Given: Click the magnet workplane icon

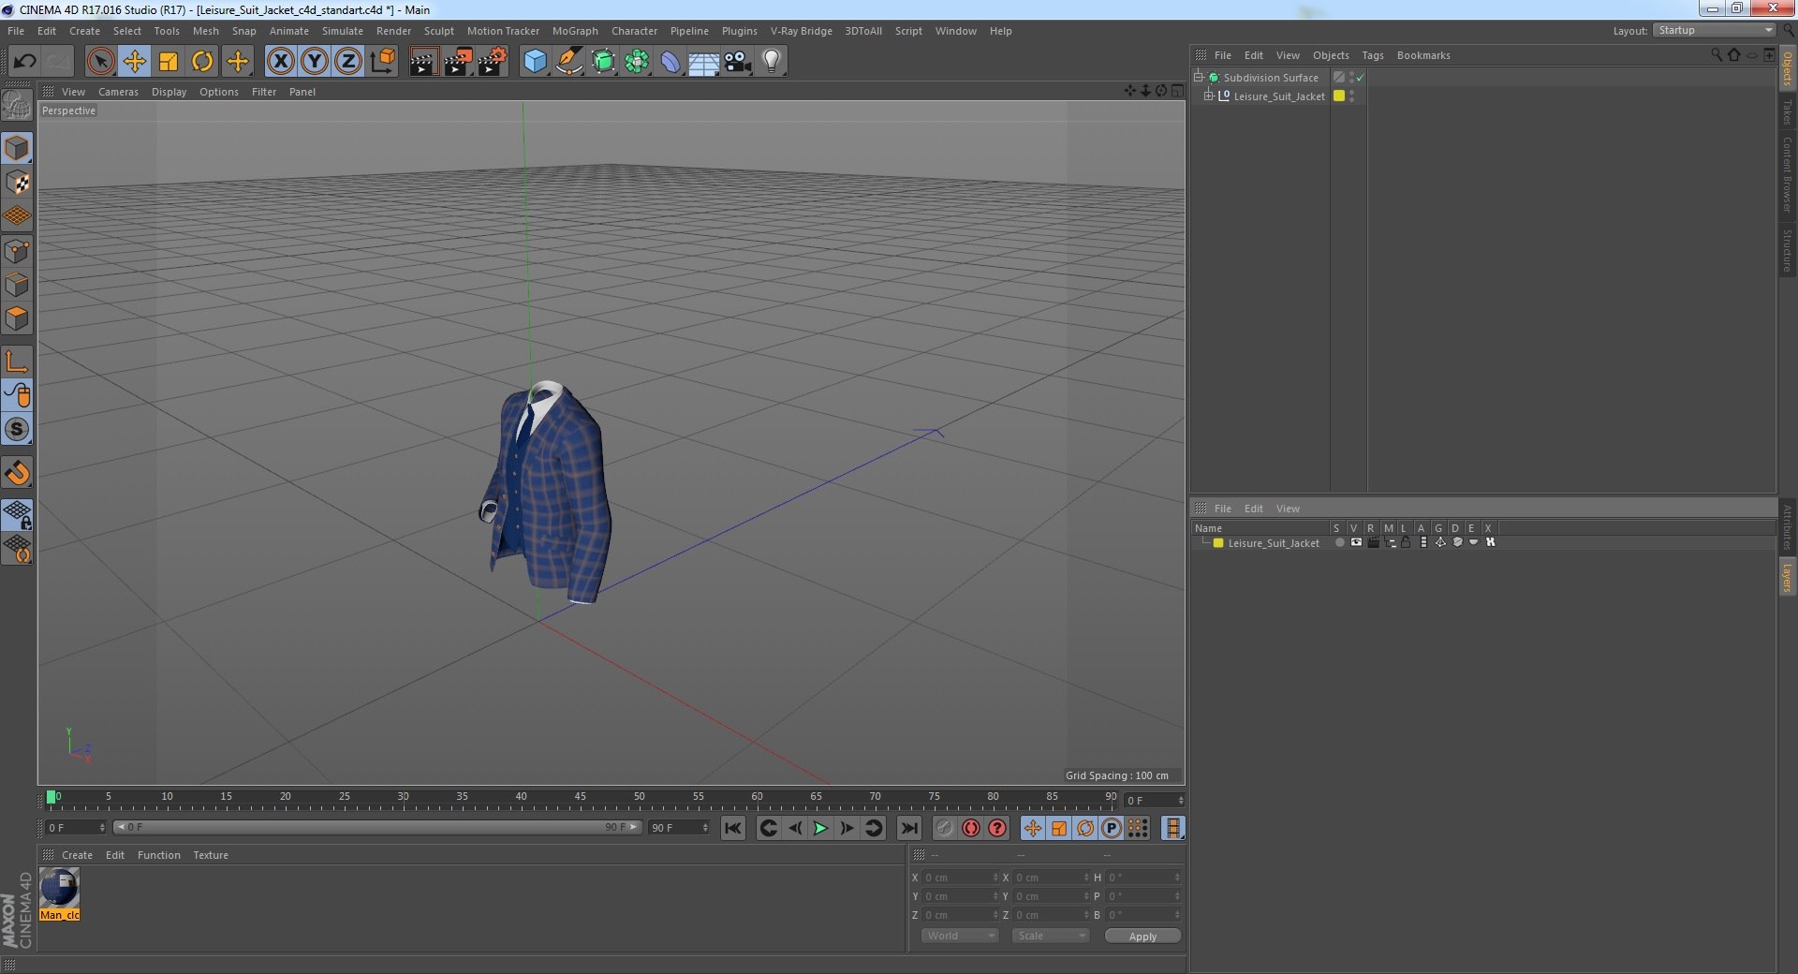Looking at the screenshot, I should 17,473.
